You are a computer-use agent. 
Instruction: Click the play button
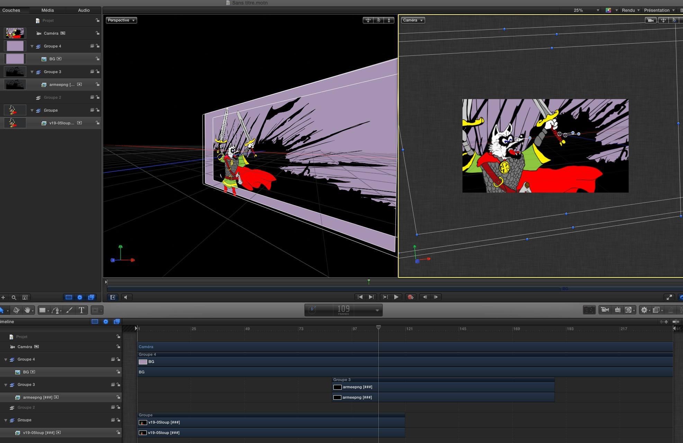[396, 297]
